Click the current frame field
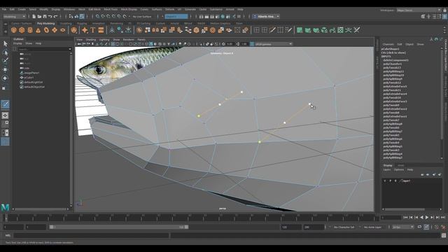The width and height of the screenshot is (448, 252). pyautogui.click(x=391, y=218)
